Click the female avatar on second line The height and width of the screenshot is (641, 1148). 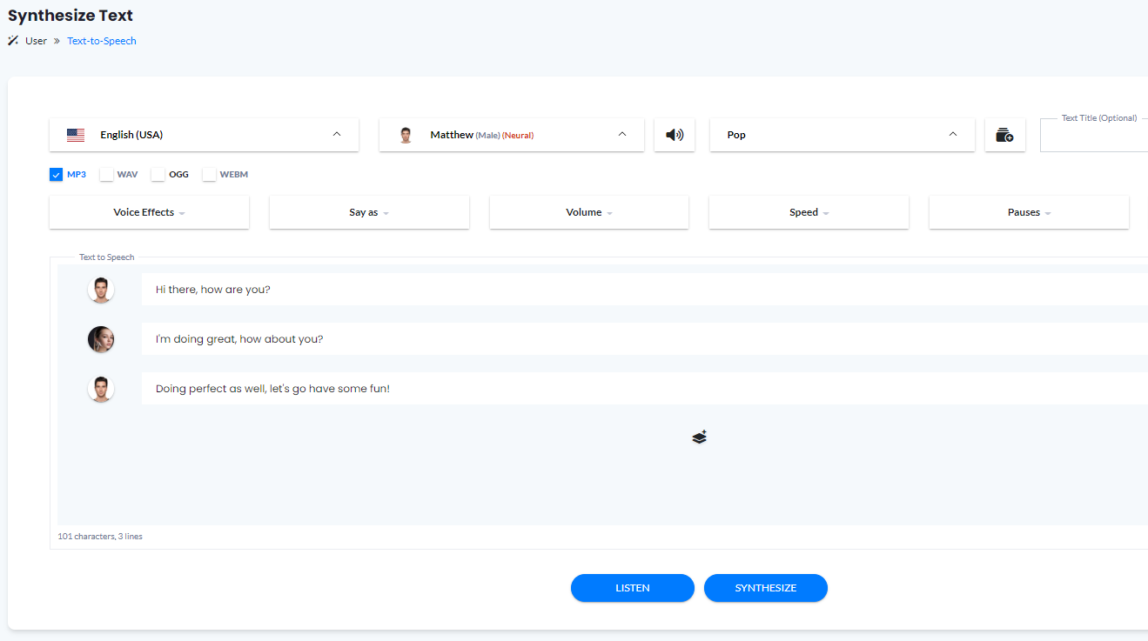[x=101, y=339]
